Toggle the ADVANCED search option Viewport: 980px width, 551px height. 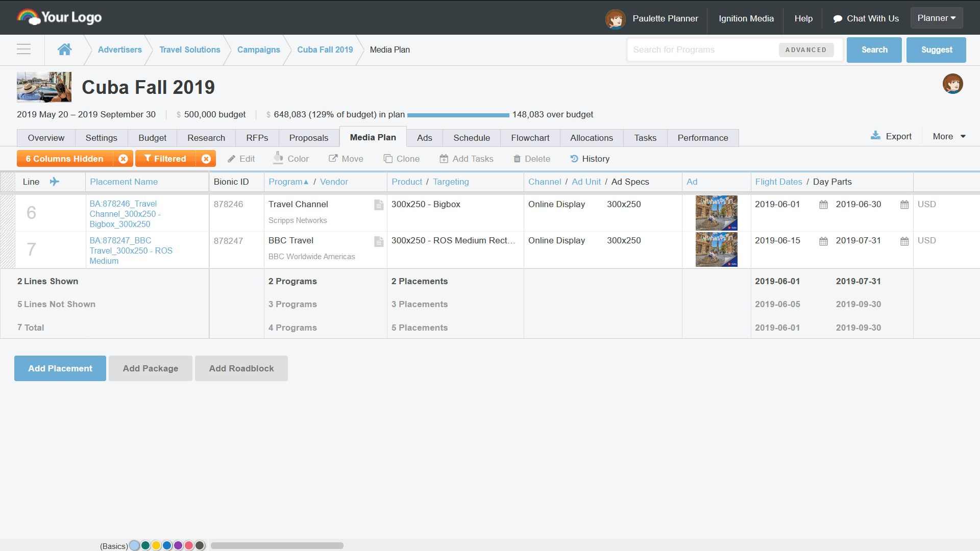click(x=805, y=50)
